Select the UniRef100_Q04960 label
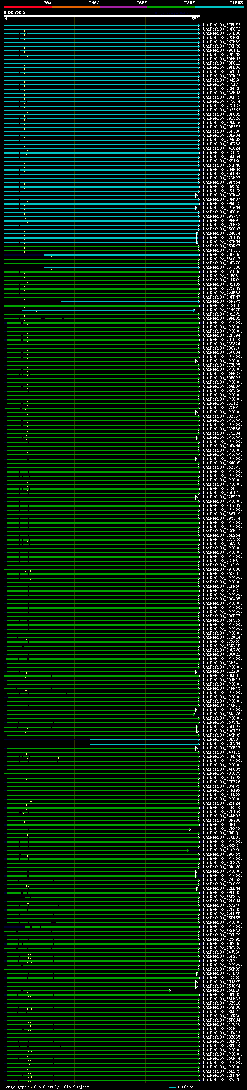The image size is (247, 1090). click(222, 80)
